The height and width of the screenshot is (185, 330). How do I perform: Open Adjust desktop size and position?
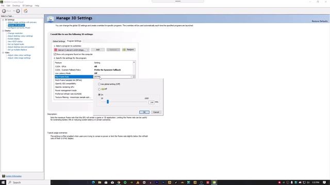click(x=21, y=47)
